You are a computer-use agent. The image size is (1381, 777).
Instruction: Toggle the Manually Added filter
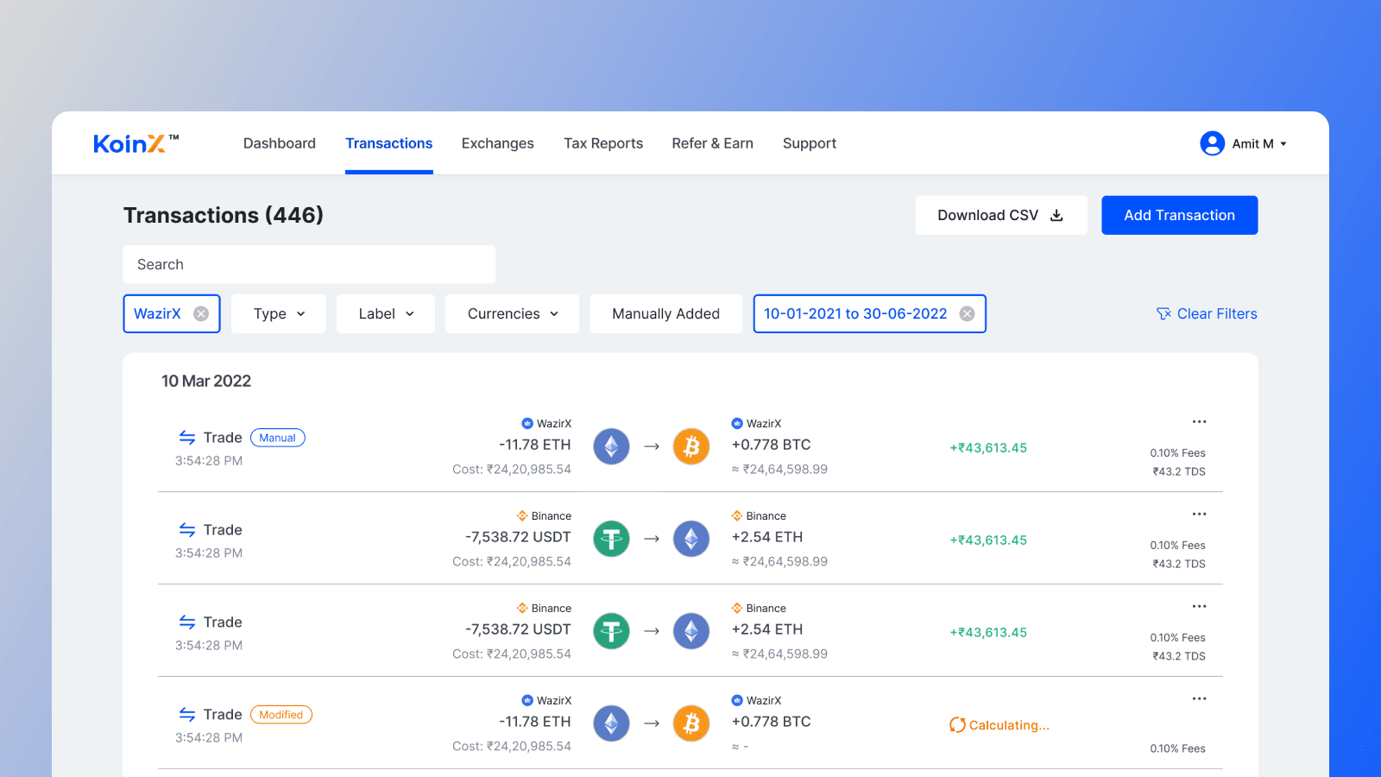coord(666,313)
